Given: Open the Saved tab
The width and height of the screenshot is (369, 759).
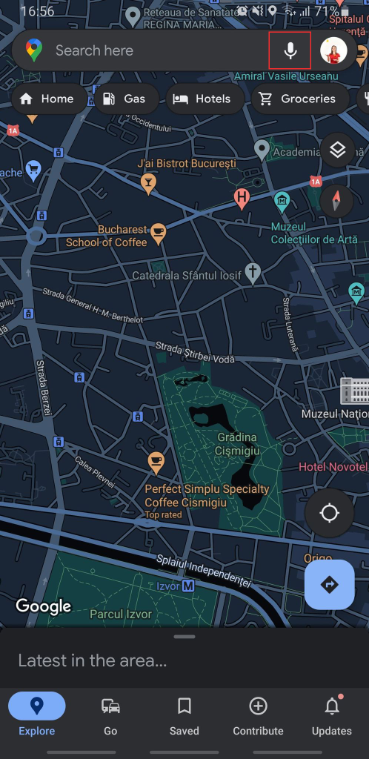Looking at the screenshot, I should coord(184,717).
